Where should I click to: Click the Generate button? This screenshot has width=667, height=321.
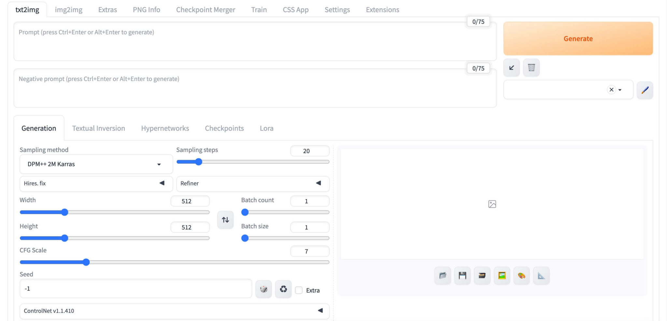coord(578,38)
